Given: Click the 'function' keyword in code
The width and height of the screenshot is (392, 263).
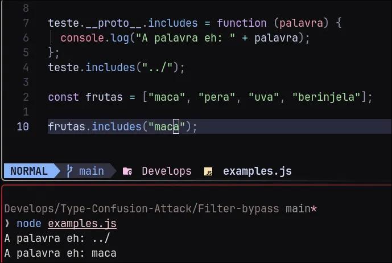Looking at the screenshot, I should (x=241, y=23).
